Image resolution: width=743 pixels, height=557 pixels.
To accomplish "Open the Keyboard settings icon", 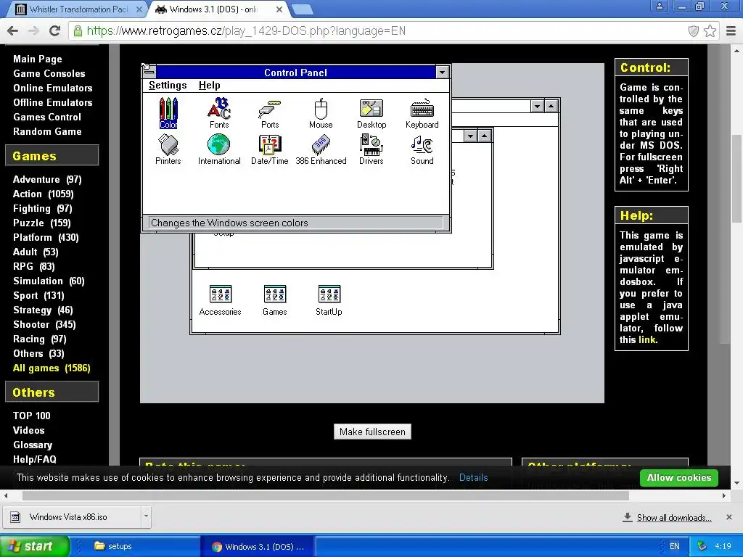I will (422, 112).
